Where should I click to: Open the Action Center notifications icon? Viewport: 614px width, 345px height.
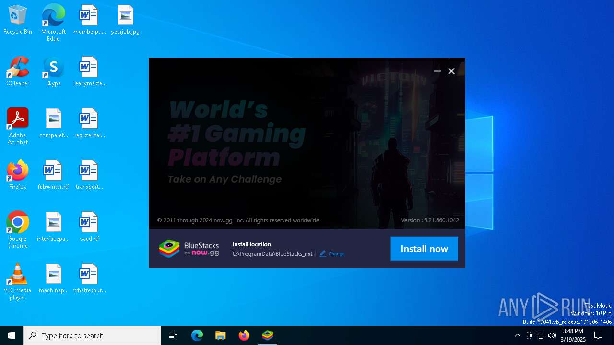coord(598,335)
